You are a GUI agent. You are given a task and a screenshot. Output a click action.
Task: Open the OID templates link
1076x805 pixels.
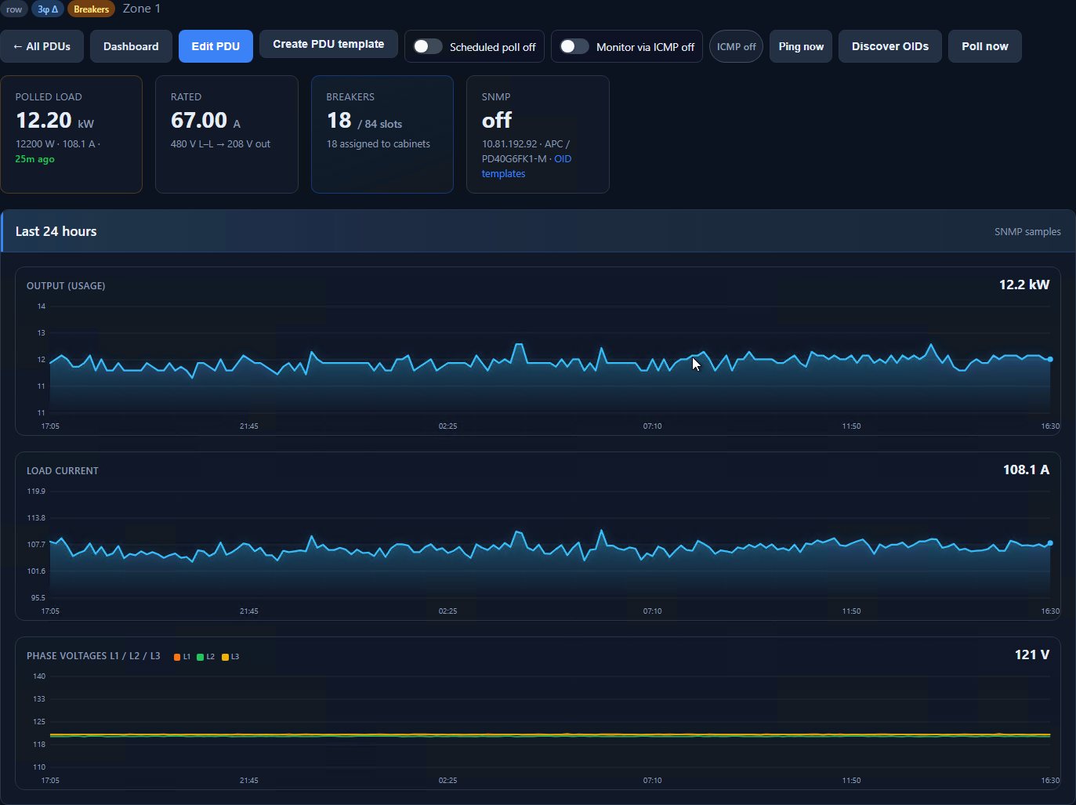(527, 166)
